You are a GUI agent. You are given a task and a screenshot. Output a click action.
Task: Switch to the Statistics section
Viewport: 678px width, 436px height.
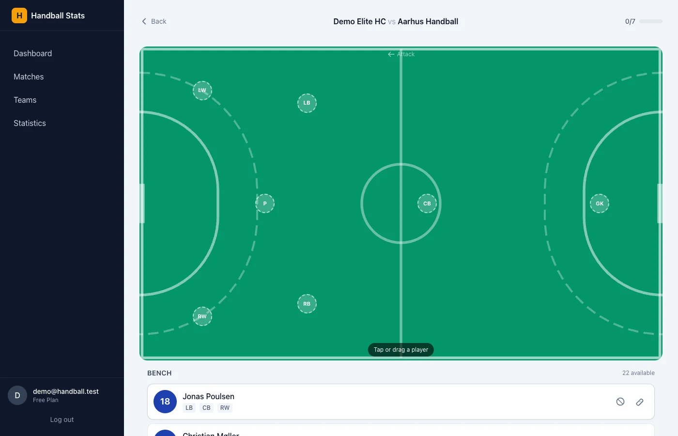pyautogui.click(x=30, y=123)
